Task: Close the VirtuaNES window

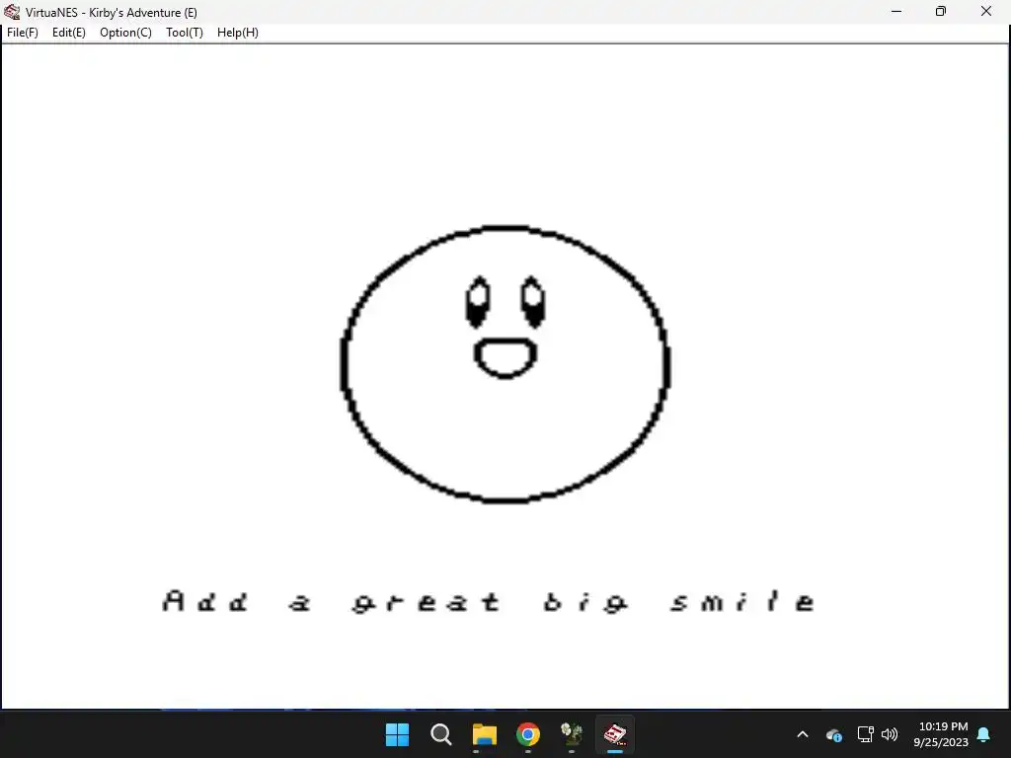Action: coord(986,12)
